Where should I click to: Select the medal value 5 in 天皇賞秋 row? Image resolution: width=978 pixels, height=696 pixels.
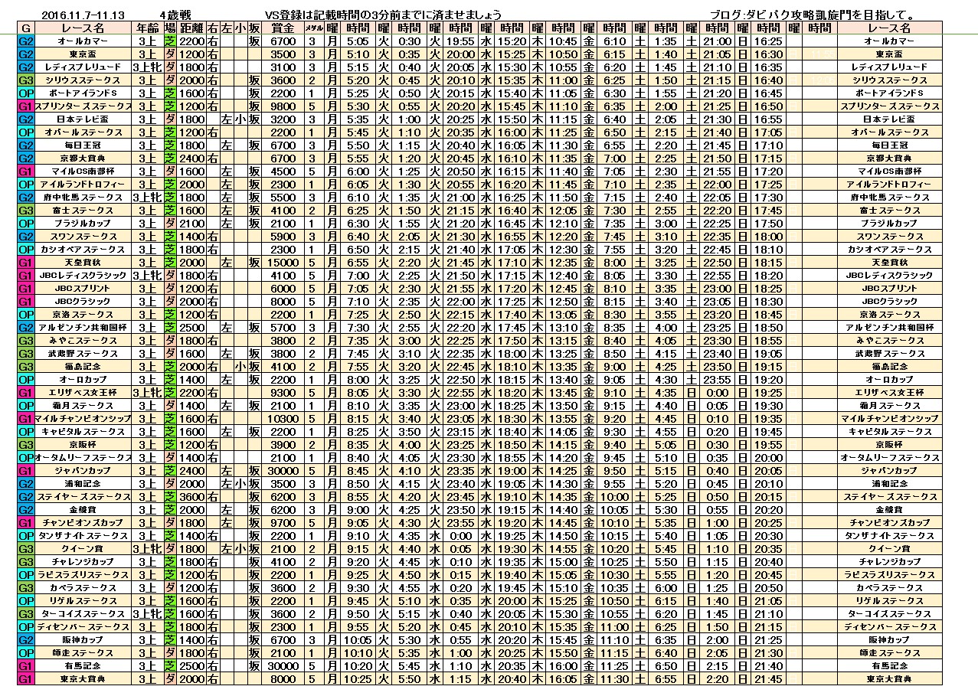click(x=313, y=262)
